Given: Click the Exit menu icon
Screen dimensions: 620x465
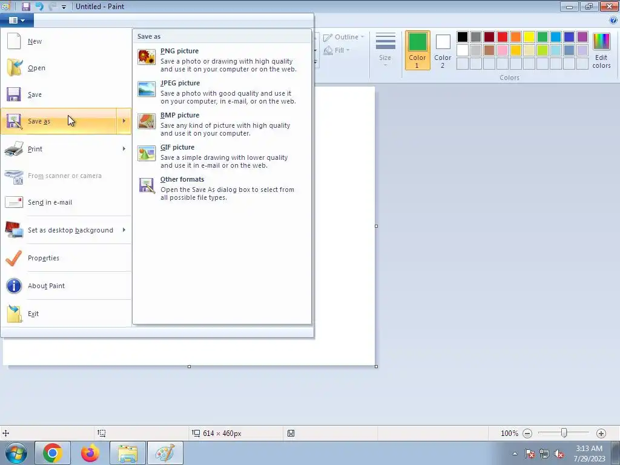Looking at the screenshot, I should [x=14, y=314].
